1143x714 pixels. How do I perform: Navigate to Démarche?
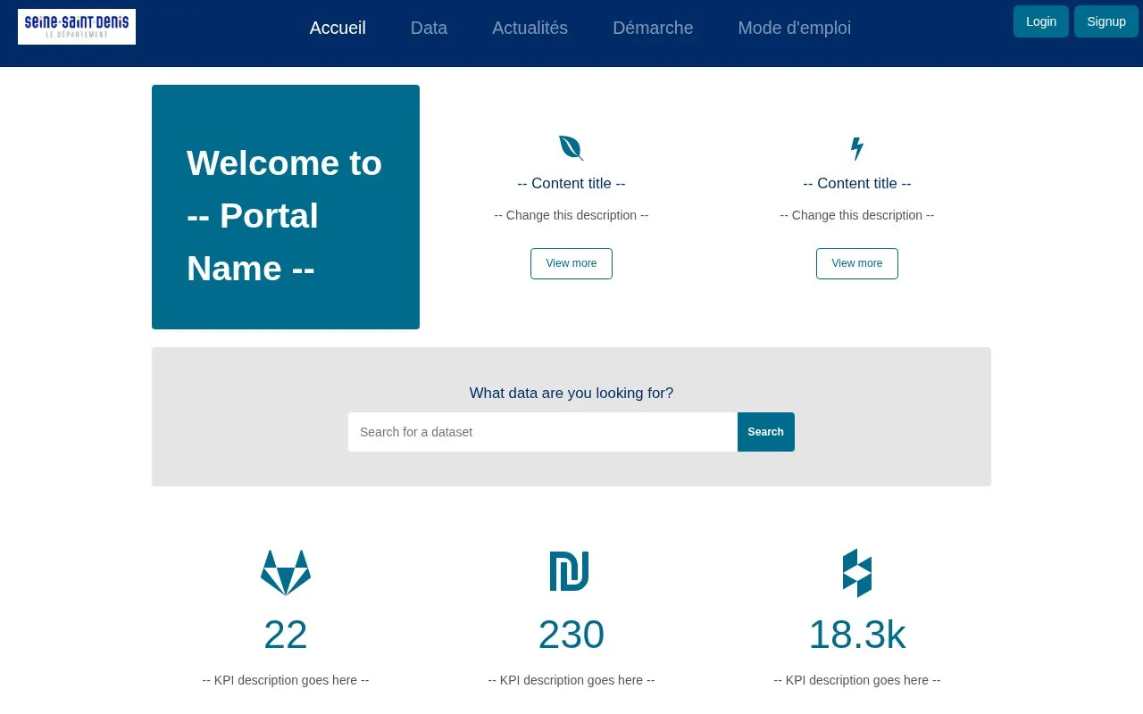point(653,28)
